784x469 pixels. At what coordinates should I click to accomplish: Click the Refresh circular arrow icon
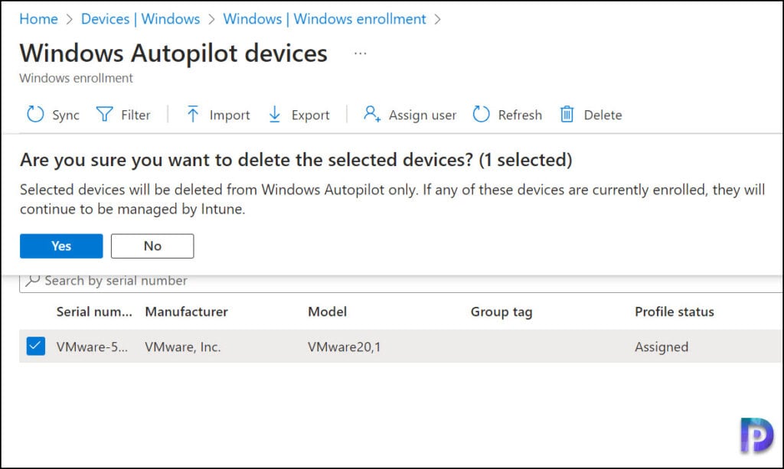[481, 114]
